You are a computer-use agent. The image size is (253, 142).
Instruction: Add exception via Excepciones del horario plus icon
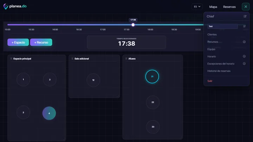point(244,63)
